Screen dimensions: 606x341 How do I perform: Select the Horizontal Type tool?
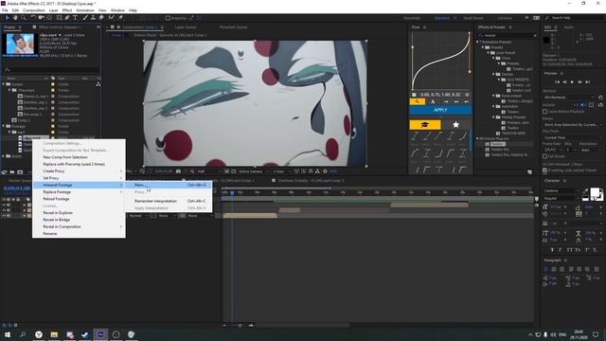pyautogui.click(x=75, y=18)
